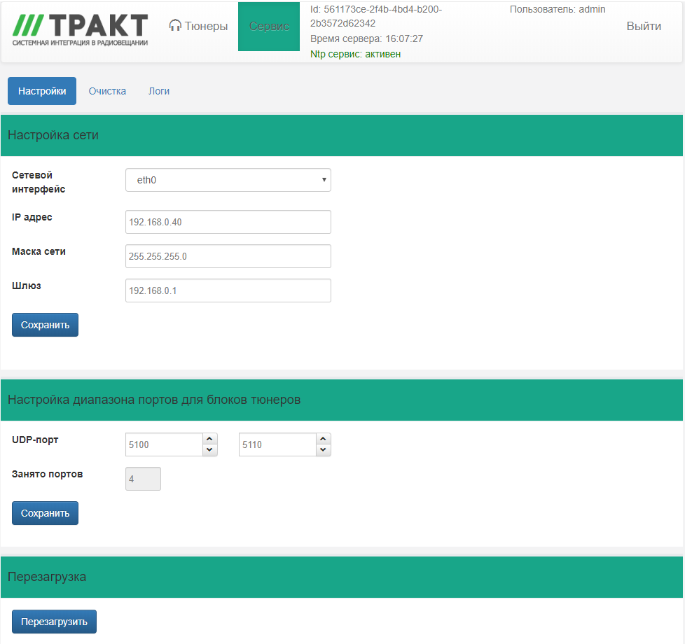Screen dimensions: 685x644
Task: Decrease the starting UDP port 5100
Action: click(x=210, y=450)
